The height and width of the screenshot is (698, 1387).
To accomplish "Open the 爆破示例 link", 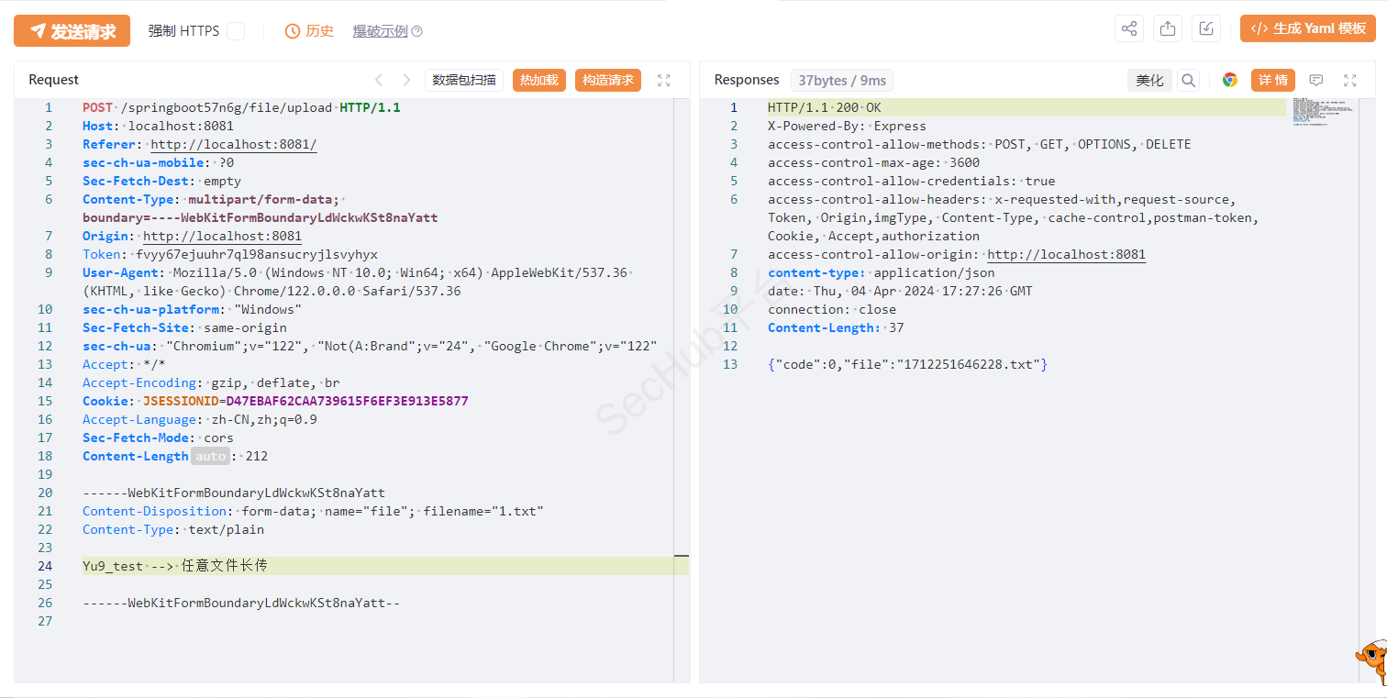I will [x=380, y=31].
